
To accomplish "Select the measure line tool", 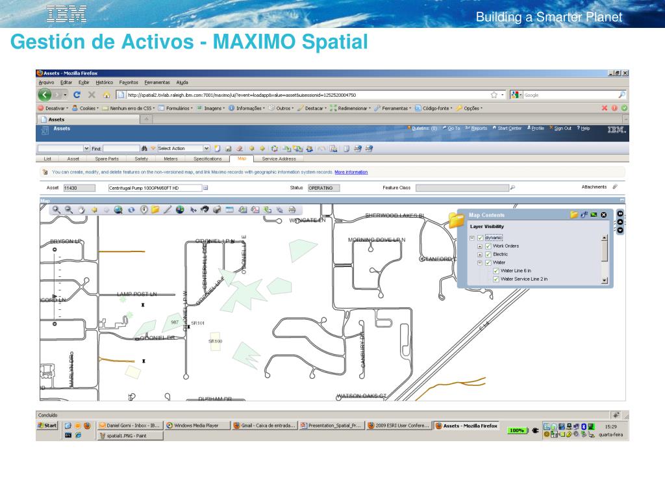I will point(168,210).
